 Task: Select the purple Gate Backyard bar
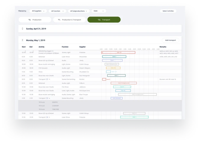pos(117,98)
